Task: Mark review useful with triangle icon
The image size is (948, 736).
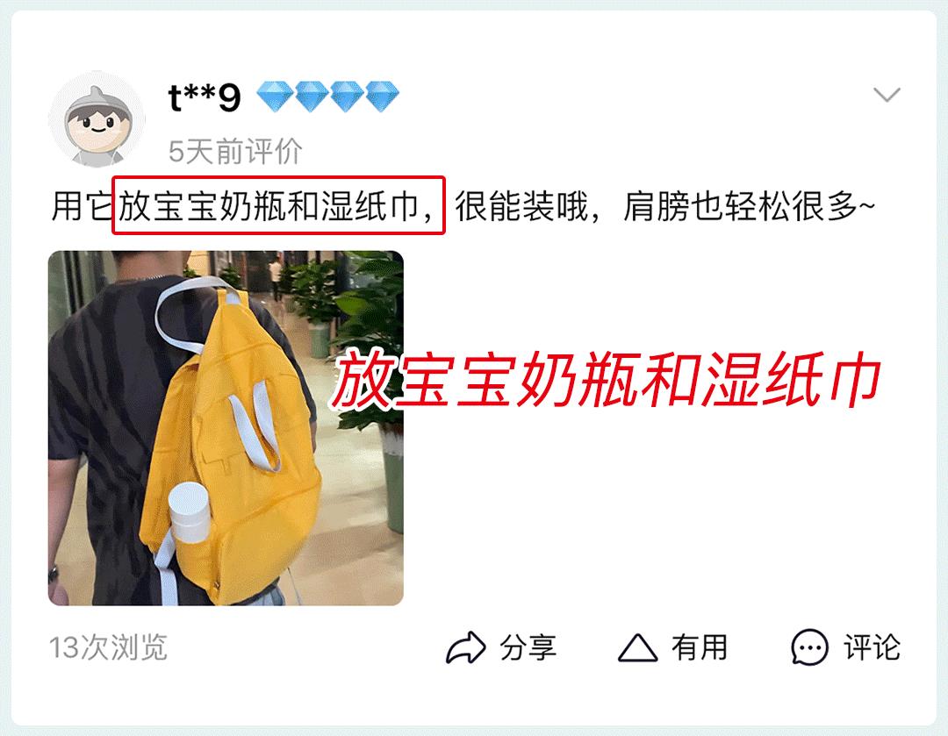Action: click(x=638, y=647)
